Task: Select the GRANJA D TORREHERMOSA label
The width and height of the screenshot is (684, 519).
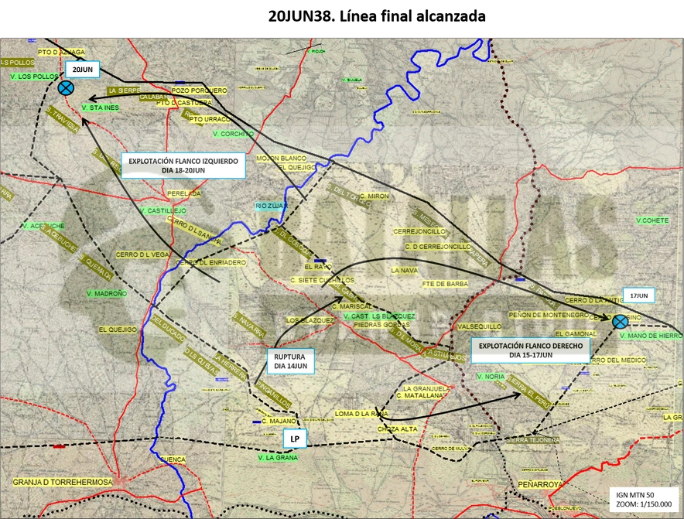Action: coord(63,482)
